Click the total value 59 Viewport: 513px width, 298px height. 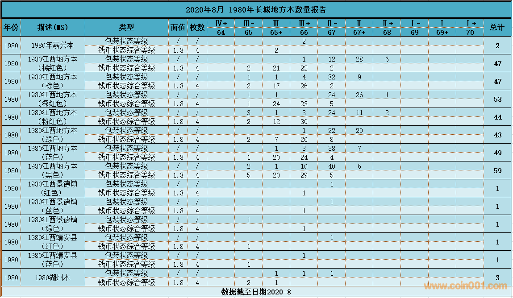497,170
